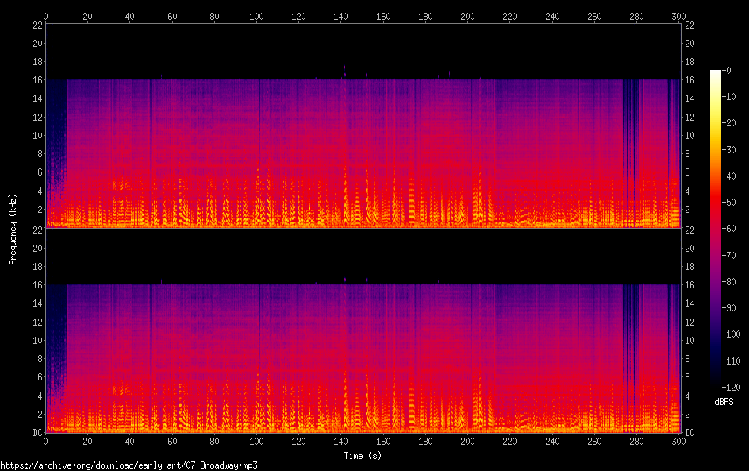The image size is (749, 471).
Task: Click the "260" tick on the bottom time axis
Action: [x=594, y=442]
